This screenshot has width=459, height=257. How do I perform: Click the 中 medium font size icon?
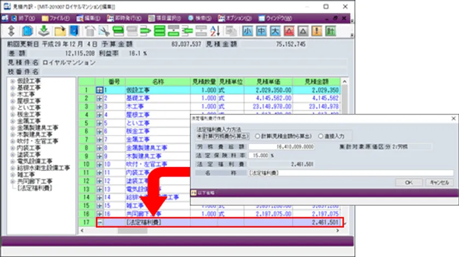coord(262,31)
